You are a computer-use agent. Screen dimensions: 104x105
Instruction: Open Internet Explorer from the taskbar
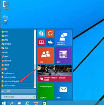pos(27,103)
